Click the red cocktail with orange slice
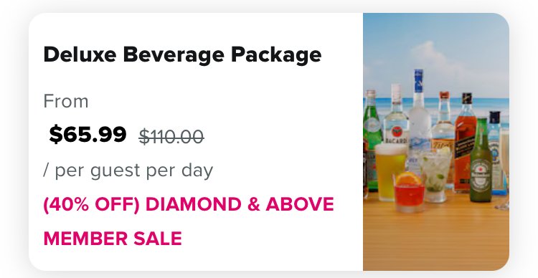 pos(408,191)
